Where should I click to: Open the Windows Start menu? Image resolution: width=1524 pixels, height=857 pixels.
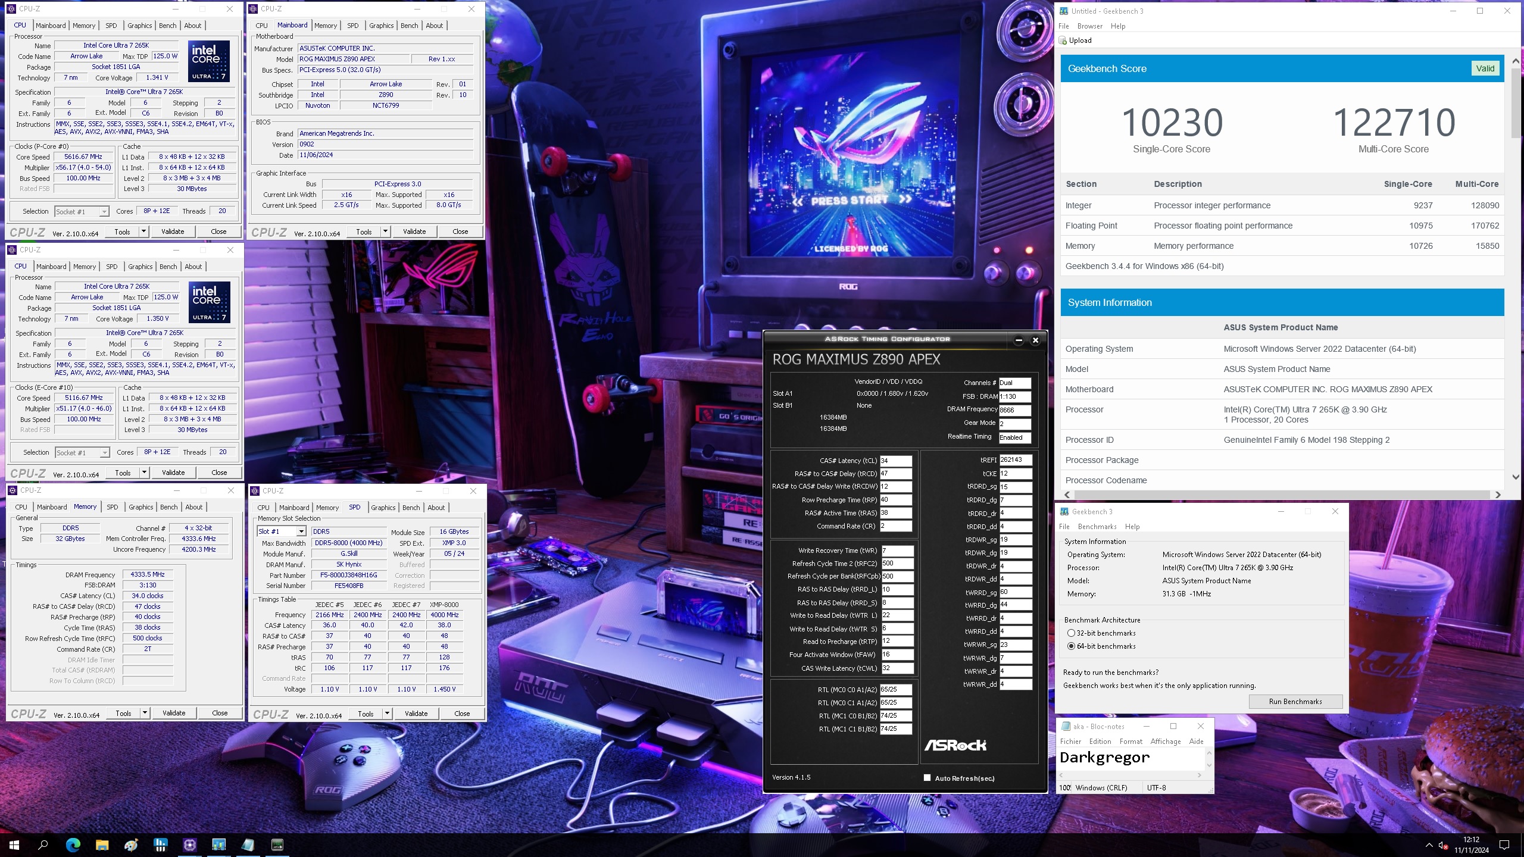pyautogui.click(x=14, y=845)
